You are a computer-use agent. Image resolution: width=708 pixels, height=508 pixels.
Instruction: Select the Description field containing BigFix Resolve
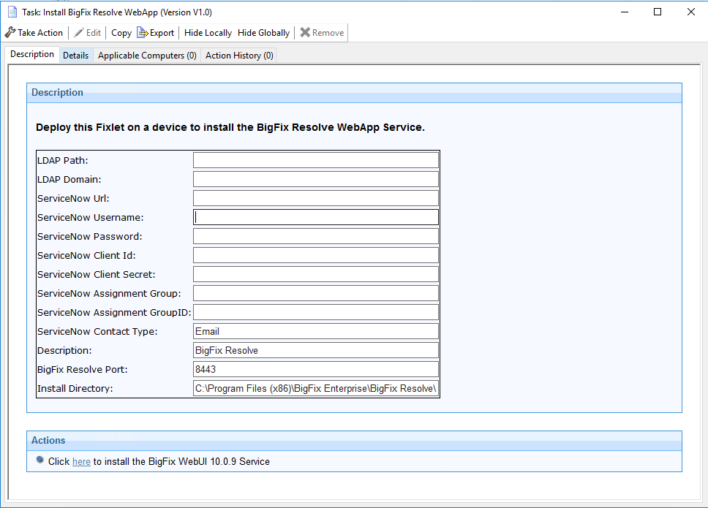pyautogui.click(x=316, y=349)
